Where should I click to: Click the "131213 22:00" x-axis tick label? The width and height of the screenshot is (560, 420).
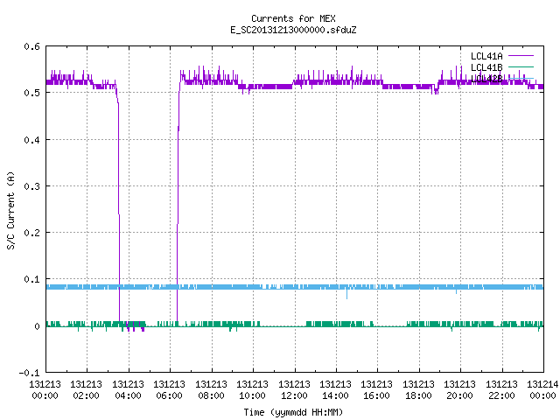[501, 389]
